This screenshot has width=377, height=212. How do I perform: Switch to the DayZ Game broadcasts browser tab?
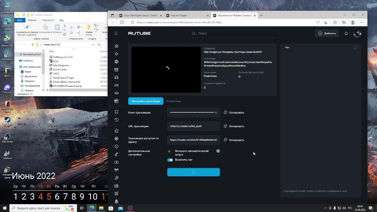point(140,15)
